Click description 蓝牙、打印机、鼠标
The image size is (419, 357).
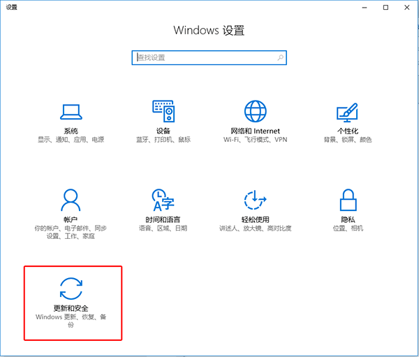tap(163, 140)
